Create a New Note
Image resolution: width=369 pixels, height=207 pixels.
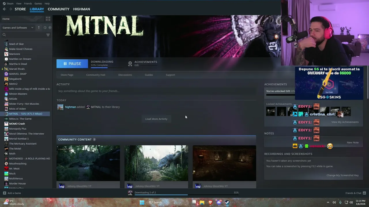(x=353, y=143)
